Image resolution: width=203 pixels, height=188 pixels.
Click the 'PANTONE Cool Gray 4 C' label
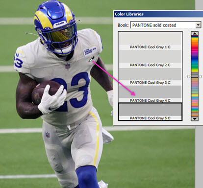tap(150, 100)
